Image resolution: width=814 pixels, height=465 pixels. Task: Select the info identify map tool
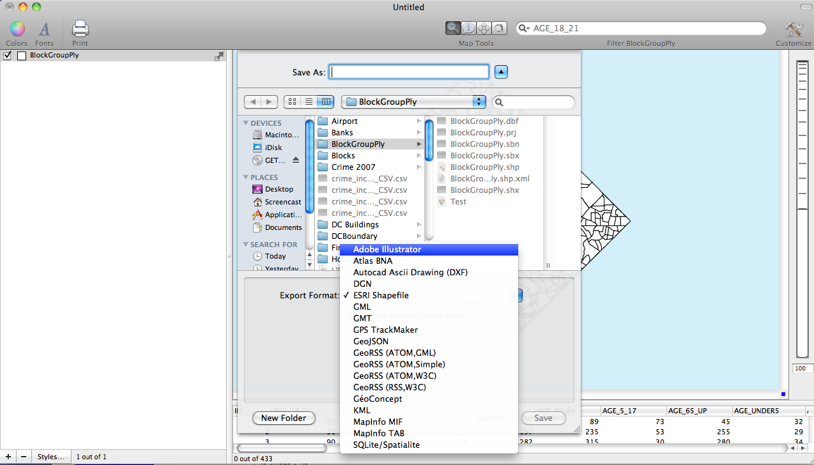tap(468, 28)
